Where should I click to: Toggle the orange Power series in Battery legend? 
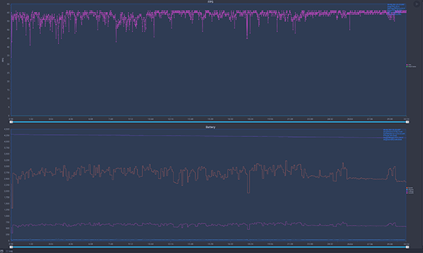(x=410, y=188)
